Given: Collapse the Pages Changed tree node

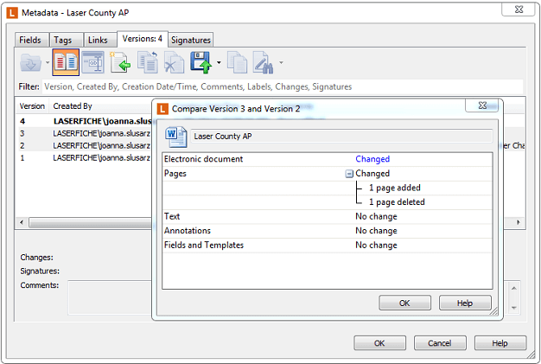Looking at the screenshot, I should (349, 174).
